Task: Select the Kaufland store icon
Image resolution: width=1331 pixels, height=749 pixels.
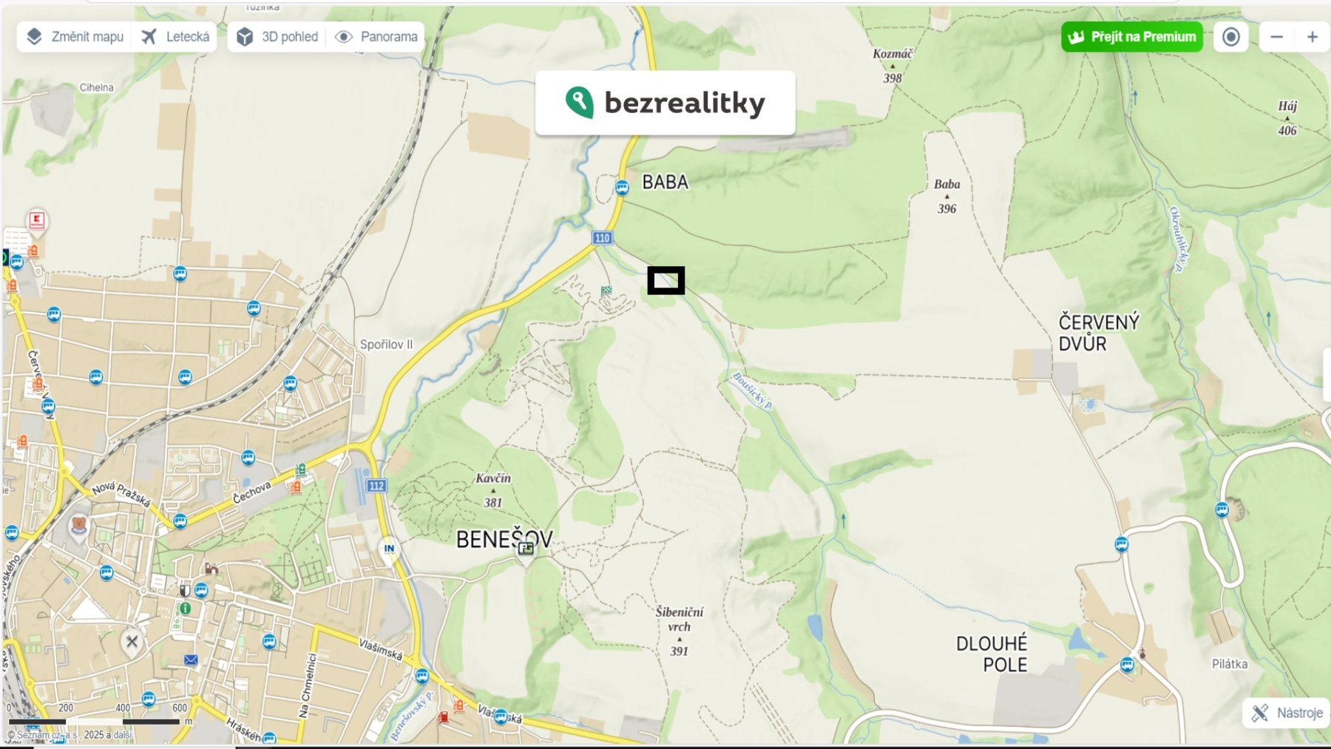Action: 36,220
